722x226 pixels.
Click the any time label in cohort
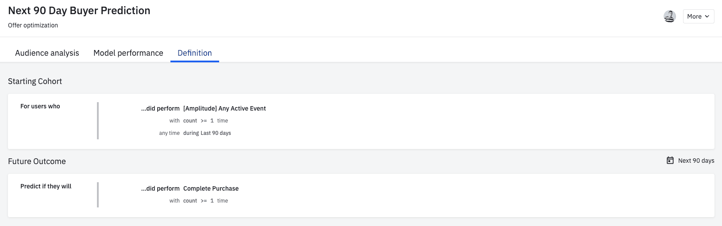[x=169, y=133]
